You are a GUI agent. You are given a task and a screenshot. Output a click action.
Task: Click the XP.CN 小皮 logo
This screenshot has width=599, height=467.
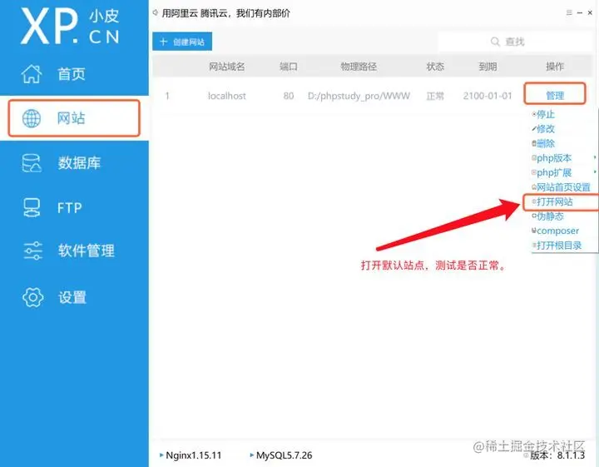pos(70,27)
